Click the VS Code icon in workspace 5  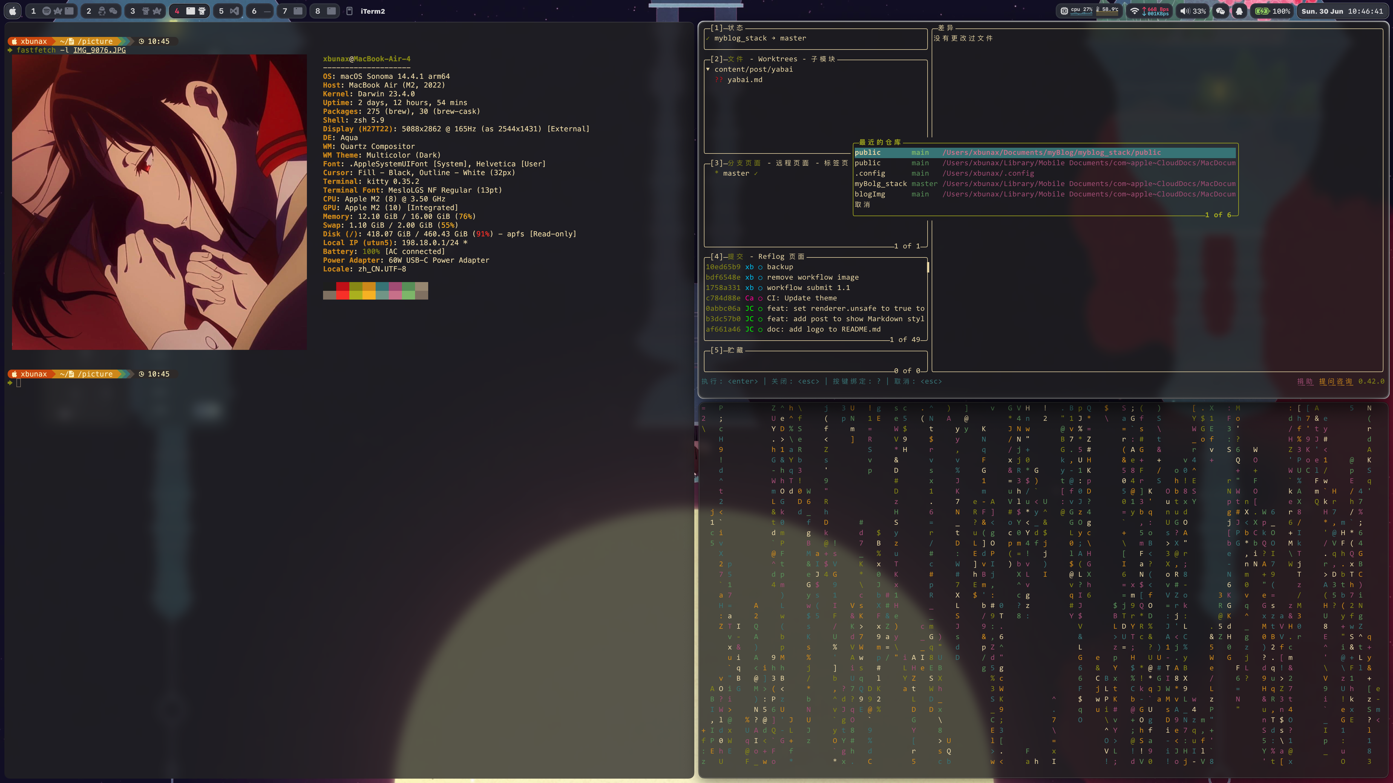234,11
